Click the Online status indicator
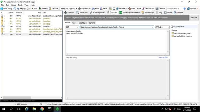Viewport: 200px width, 112px height. tap(191, 8)
